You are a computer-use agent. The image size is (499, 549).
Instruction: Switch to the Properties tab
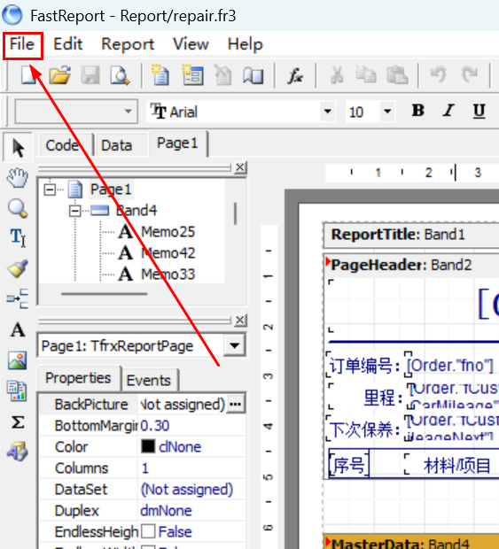point(78,378)
